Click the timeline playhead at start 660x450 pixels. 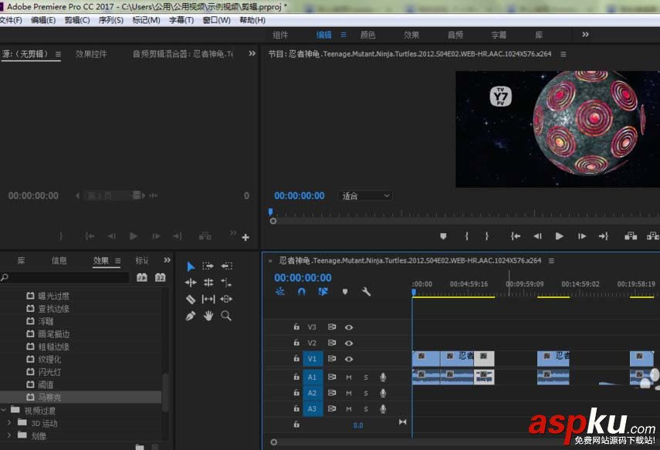click(414, 292)
